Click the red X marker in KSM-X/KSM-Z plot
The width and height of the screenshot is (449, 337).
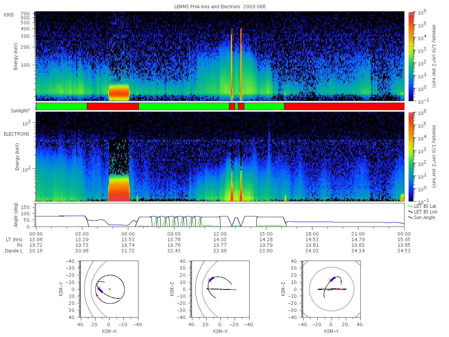coord(210,280)
